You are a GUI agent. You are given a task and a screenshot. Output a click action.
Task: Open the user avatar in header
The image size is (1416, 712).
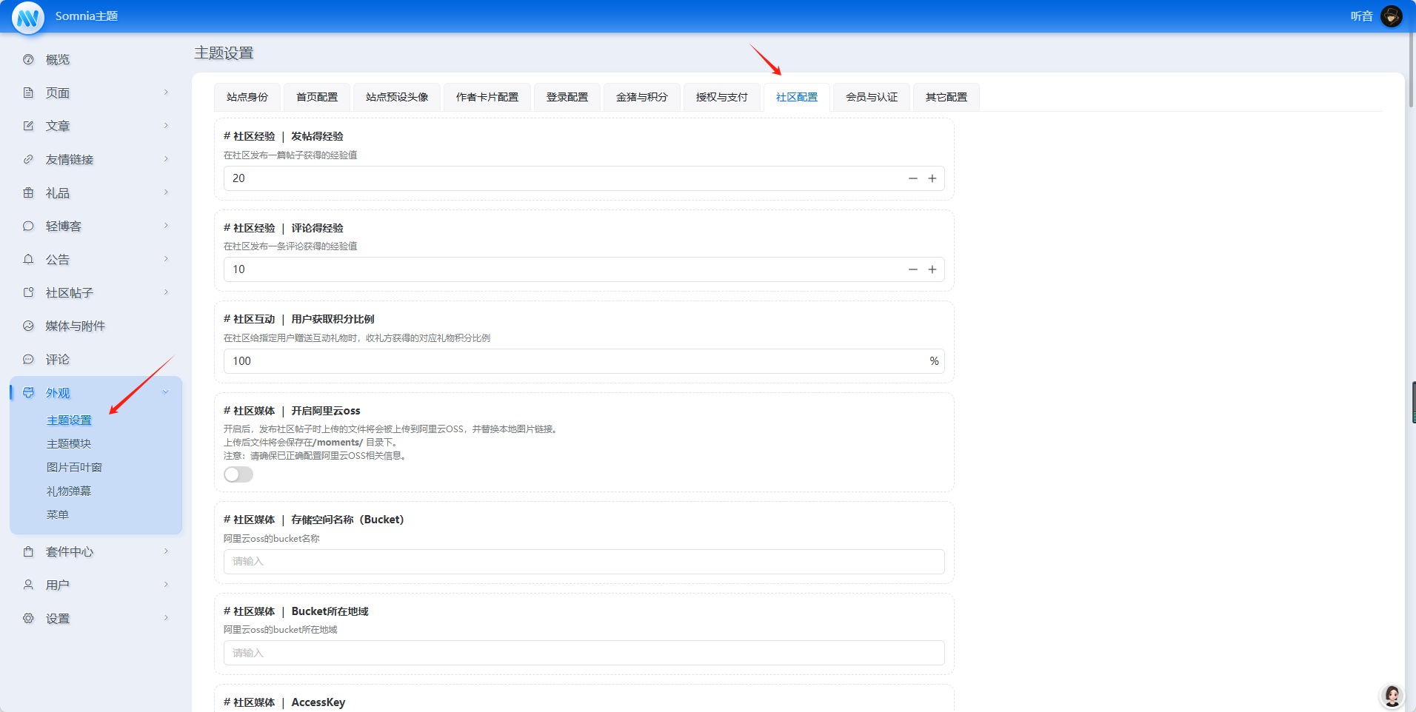1391,16
